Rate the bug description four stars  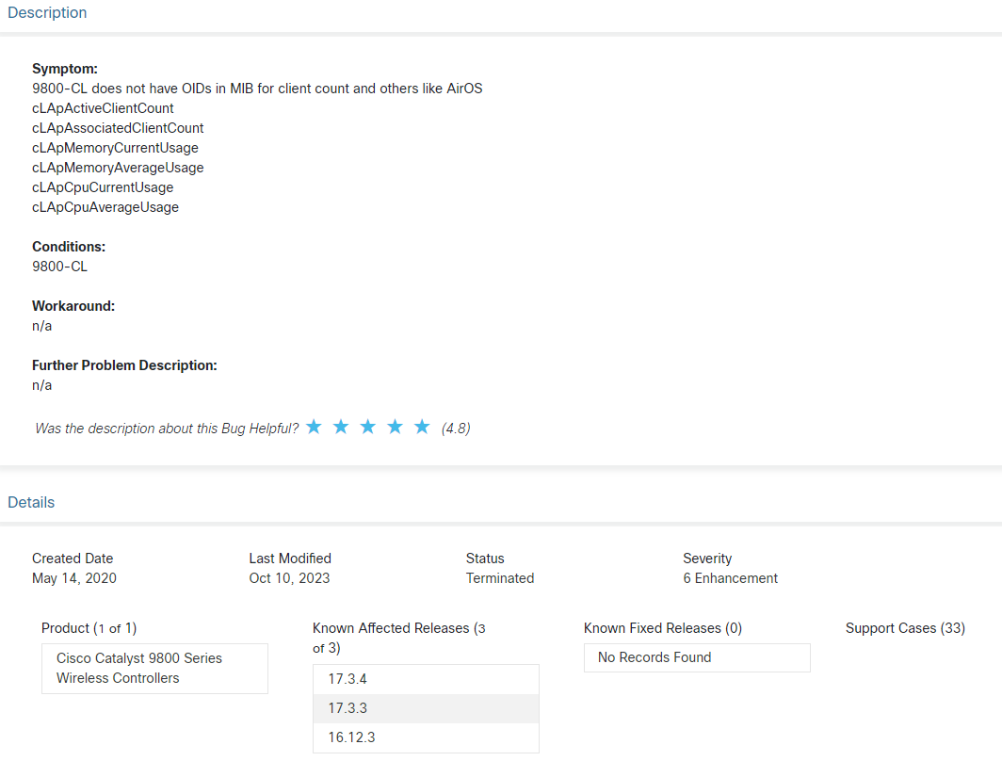tap(395, 427)
